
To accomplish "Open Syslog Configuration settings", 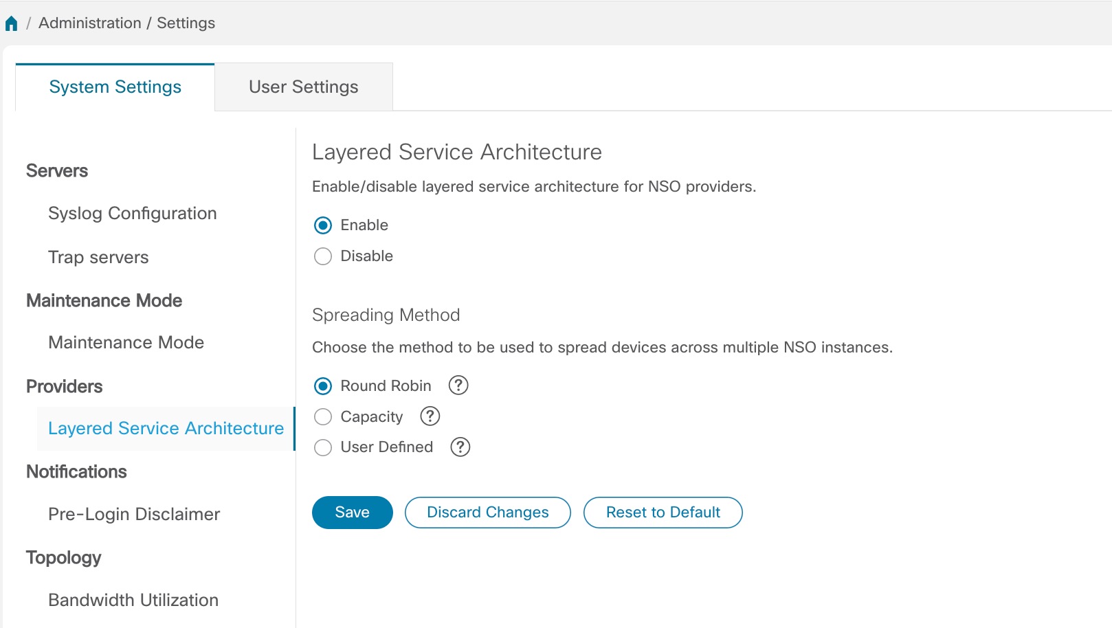I will coord(132,213).
